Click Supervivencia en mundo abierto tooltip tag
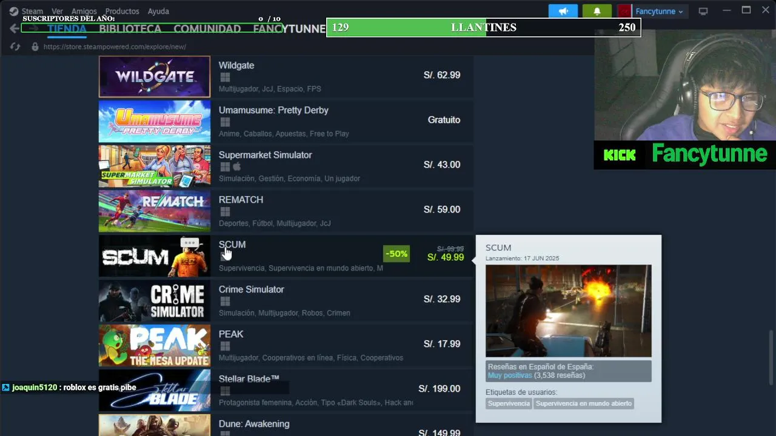Viewport: 776px width, 436px height. 584,403
